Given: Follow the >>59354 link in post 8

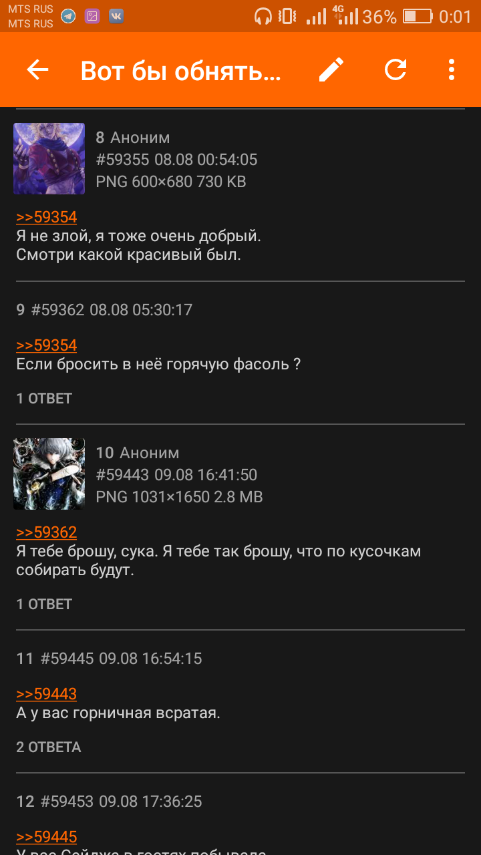Looking at the screenshot, I should coord(47,217).
